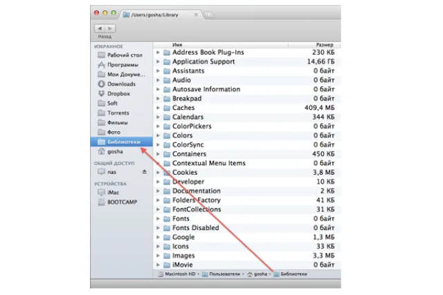Expand the Google folder triangle
Viewport: 443px width, 295px height.
(158, 237)
